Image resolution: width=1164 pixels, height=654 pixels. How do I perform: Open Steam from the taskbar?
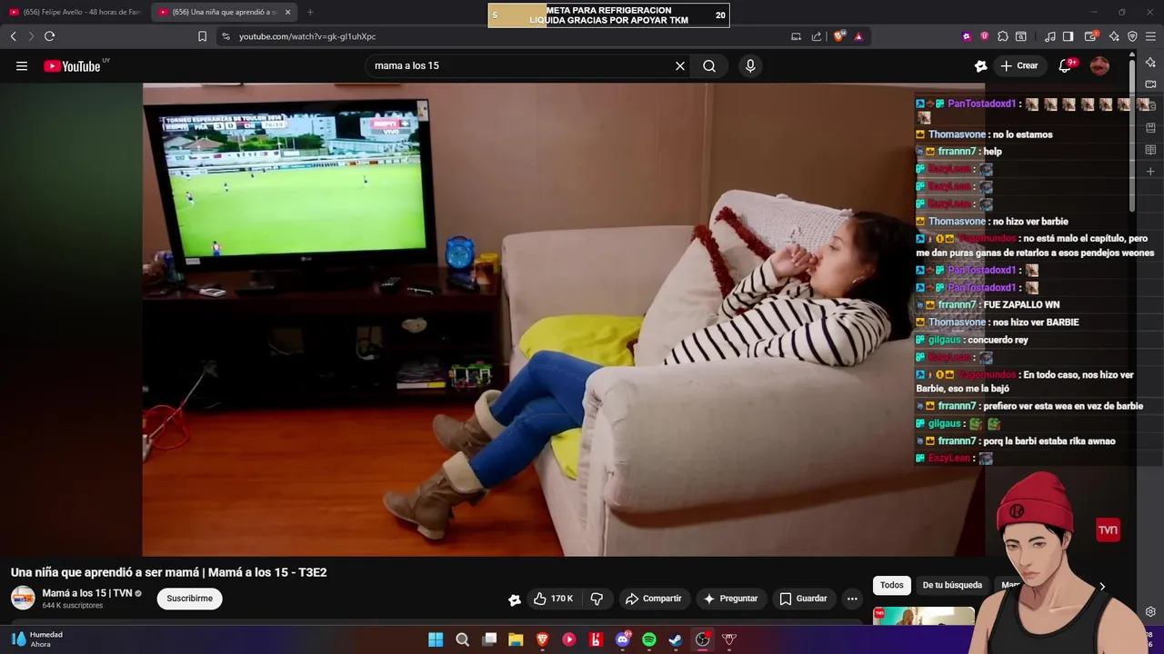[676, 639]
